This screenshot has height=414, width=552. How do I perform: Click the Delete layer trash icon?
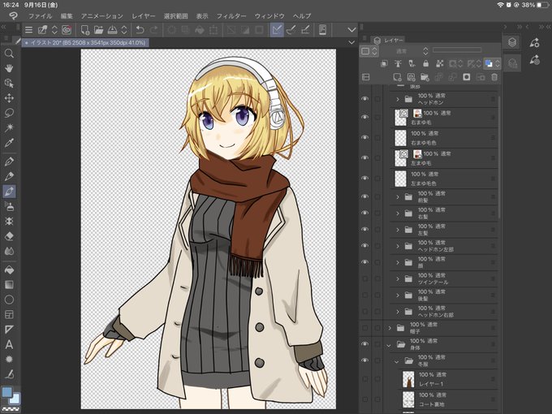[x=494, y=77]
